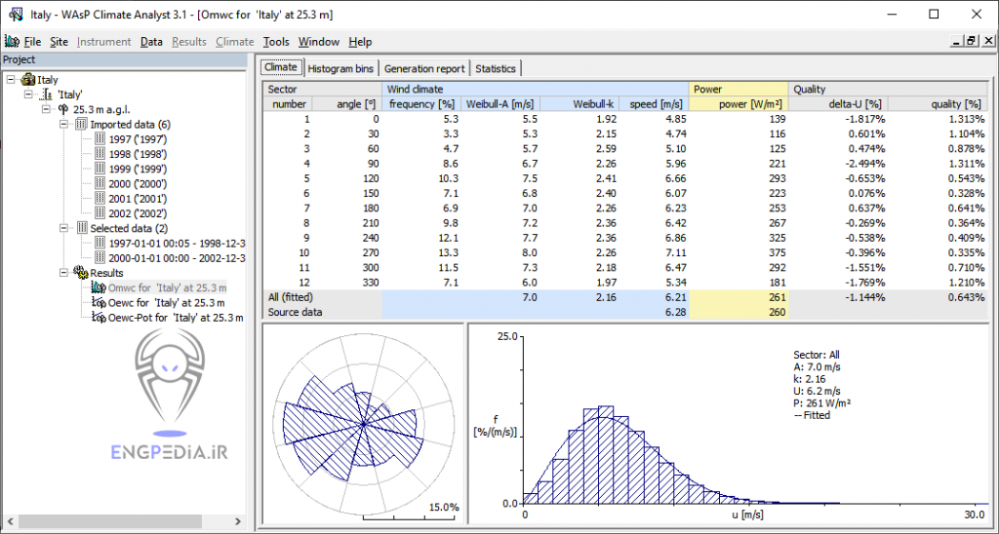Click the Oewc-Pot result icon
The image size is (999, 534).
[x=98, y=318]
